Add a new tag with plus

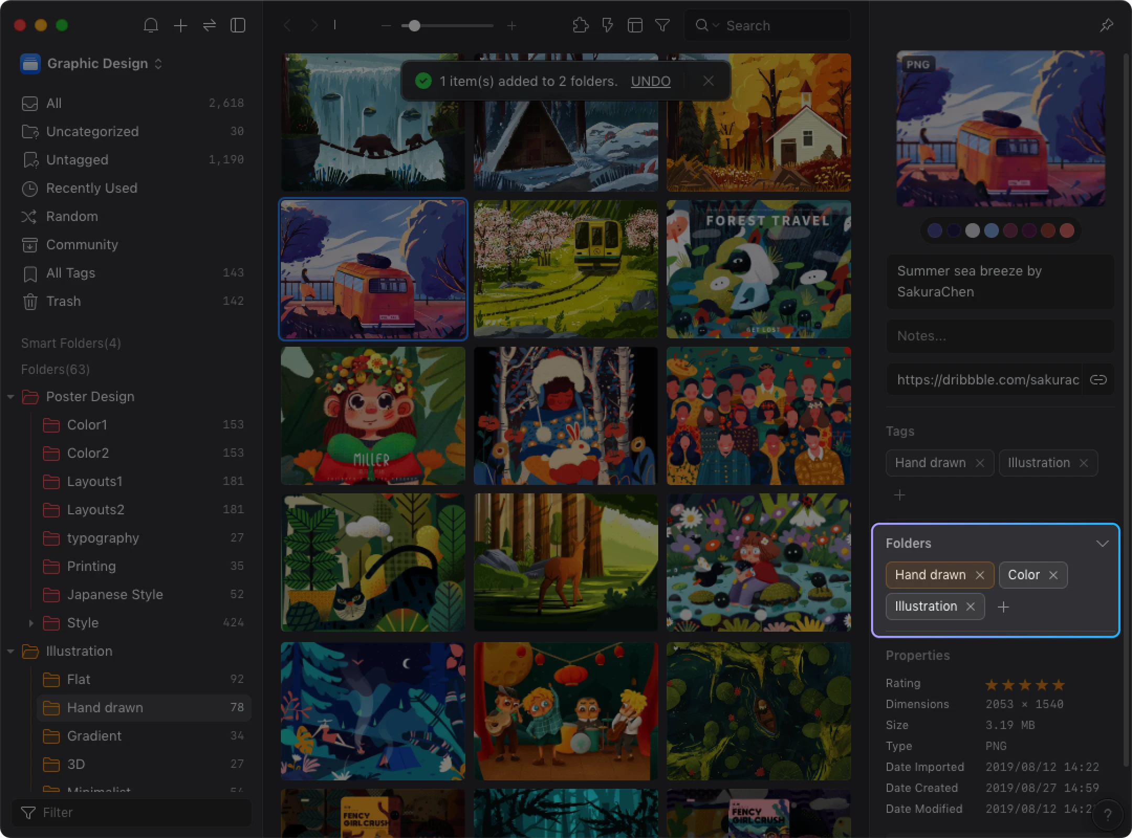[899, 495]
